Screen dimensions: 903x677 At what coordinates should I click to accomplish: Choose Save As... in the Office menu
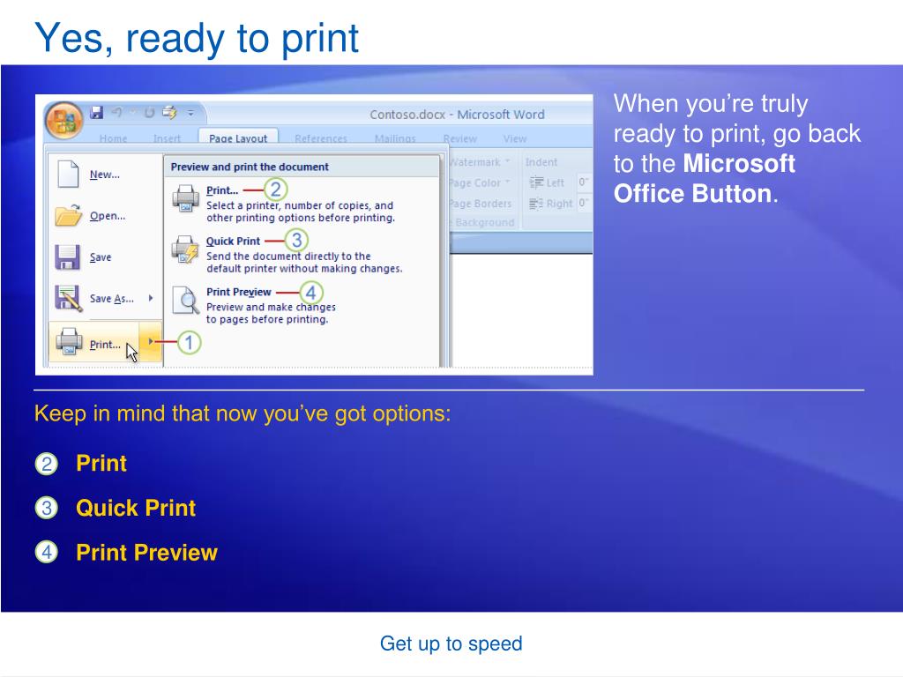(112, 298)
